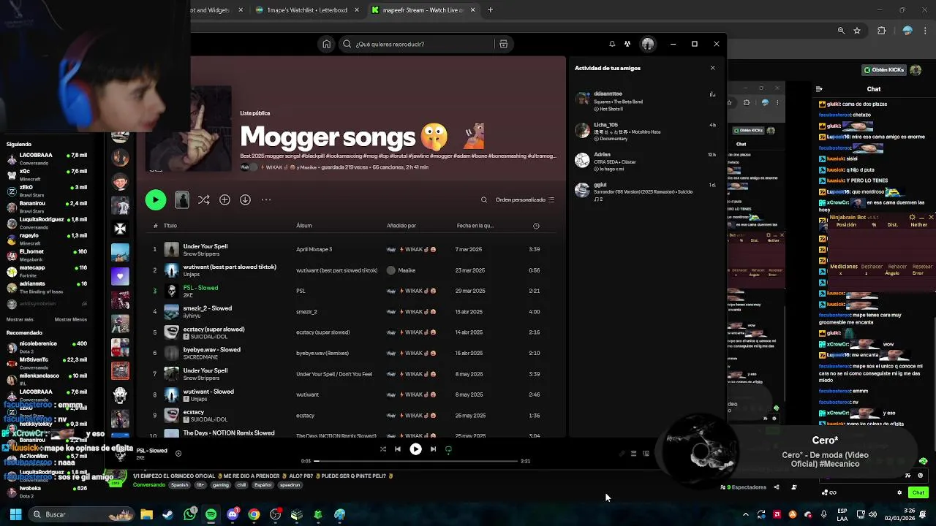Open the Spotify profile avatar menu
Viewport: 936px width, 526px height.
648,44
